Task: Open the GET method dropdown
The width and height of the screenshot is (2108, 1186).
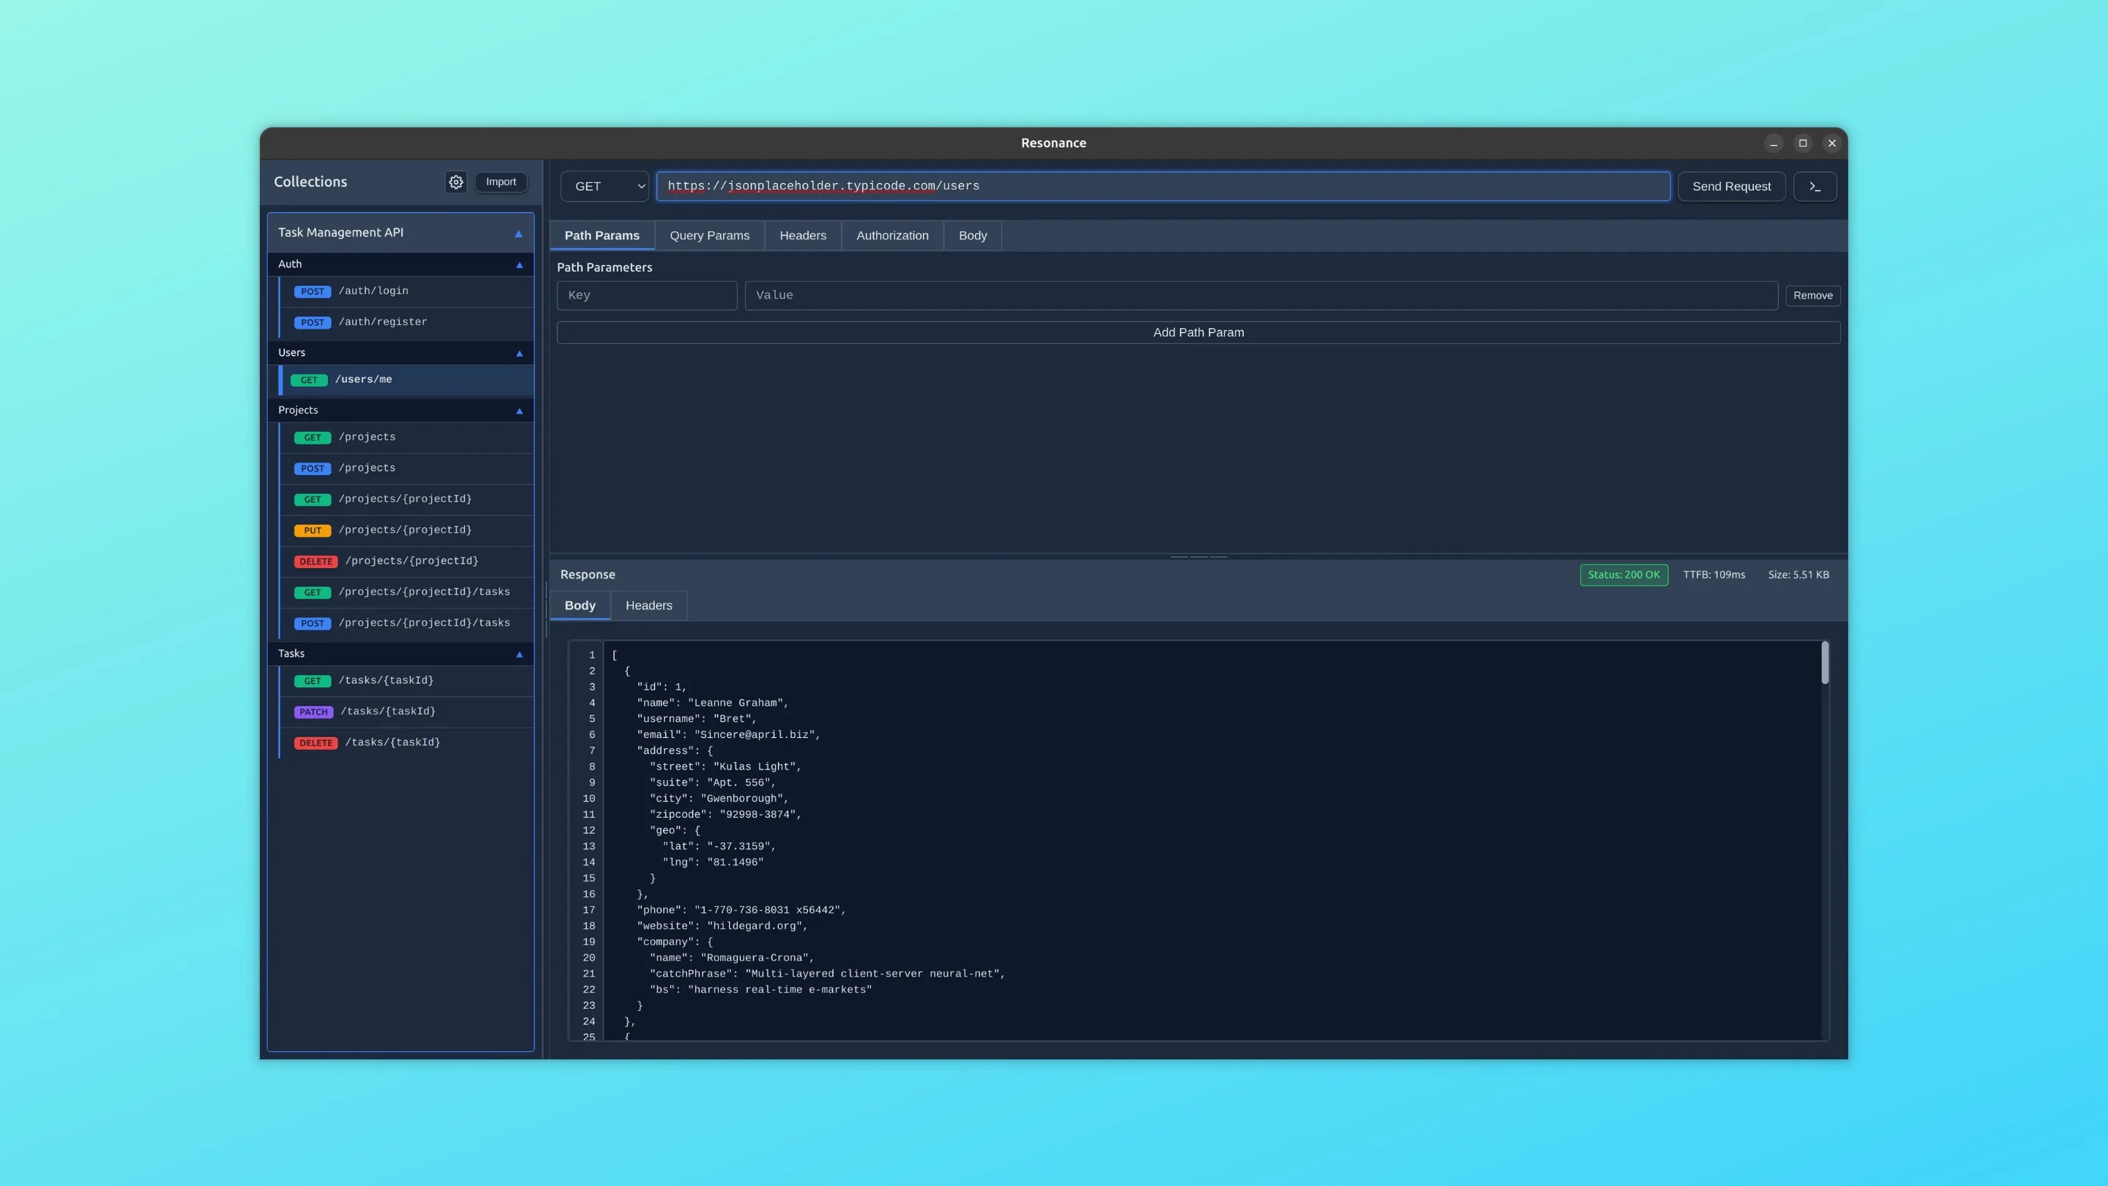Action: click(603, 186)
